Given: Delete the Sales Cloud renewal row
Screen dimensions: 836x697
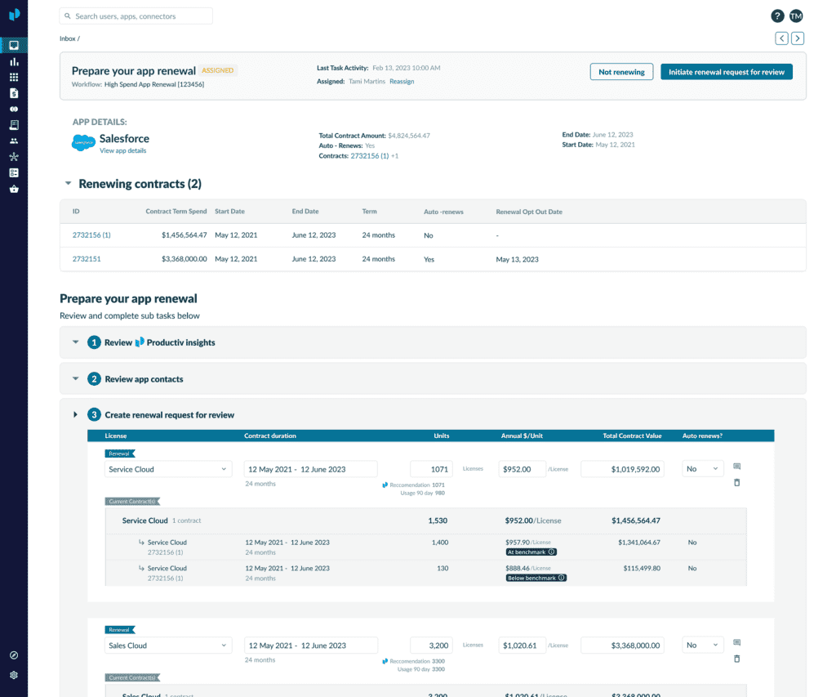Looking at the screenshot, I should (x=737, y=659).
